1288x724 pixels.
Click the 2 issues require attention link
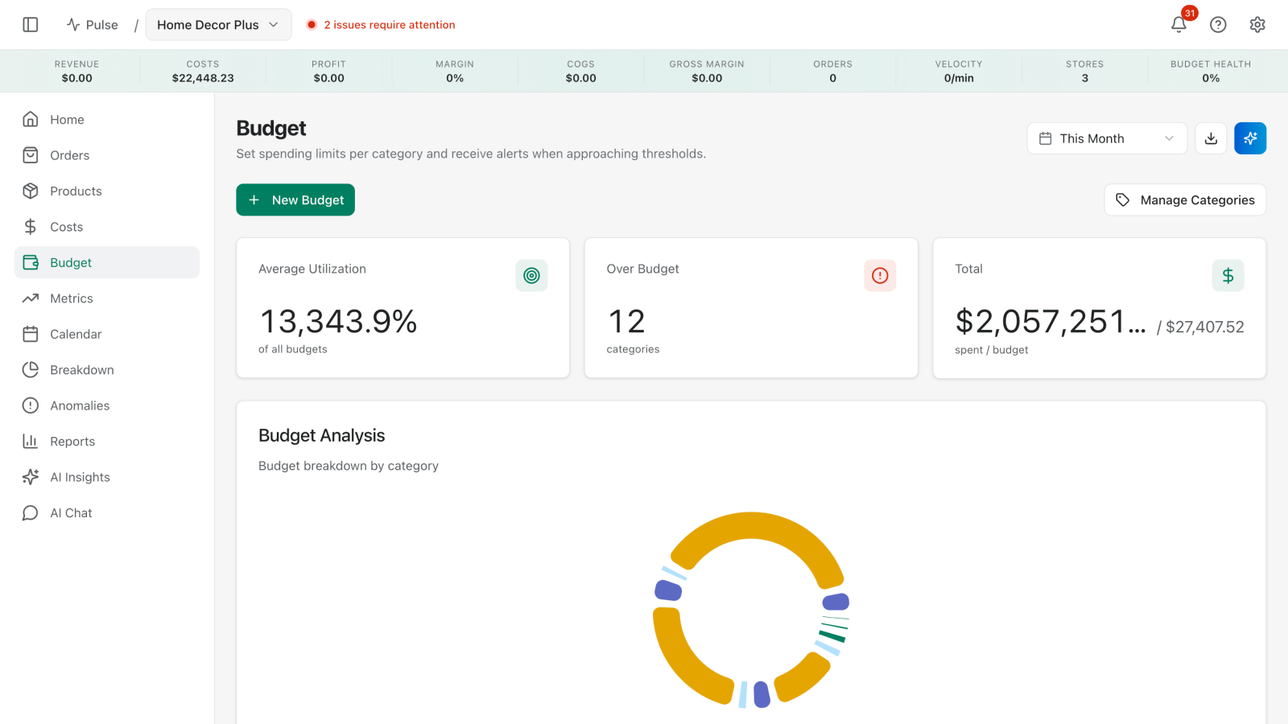click(x=389, y=25)
